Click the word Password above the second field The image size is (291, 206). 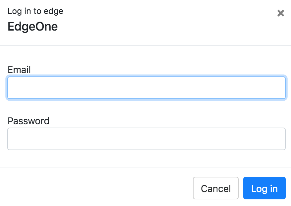coord(29,121)
